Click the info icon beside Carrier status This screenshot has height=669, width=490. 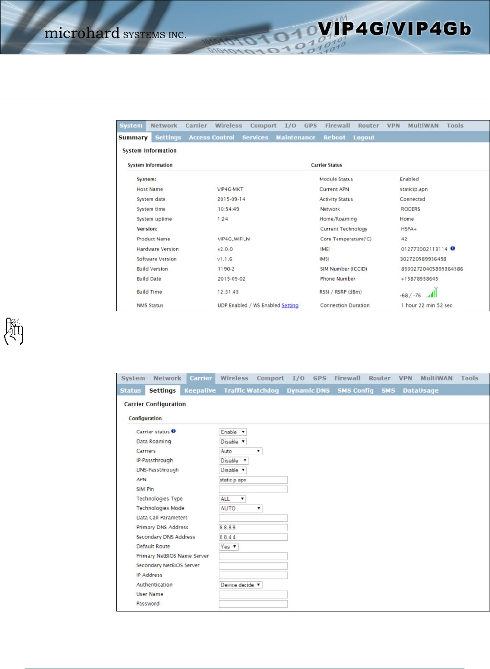173,431
